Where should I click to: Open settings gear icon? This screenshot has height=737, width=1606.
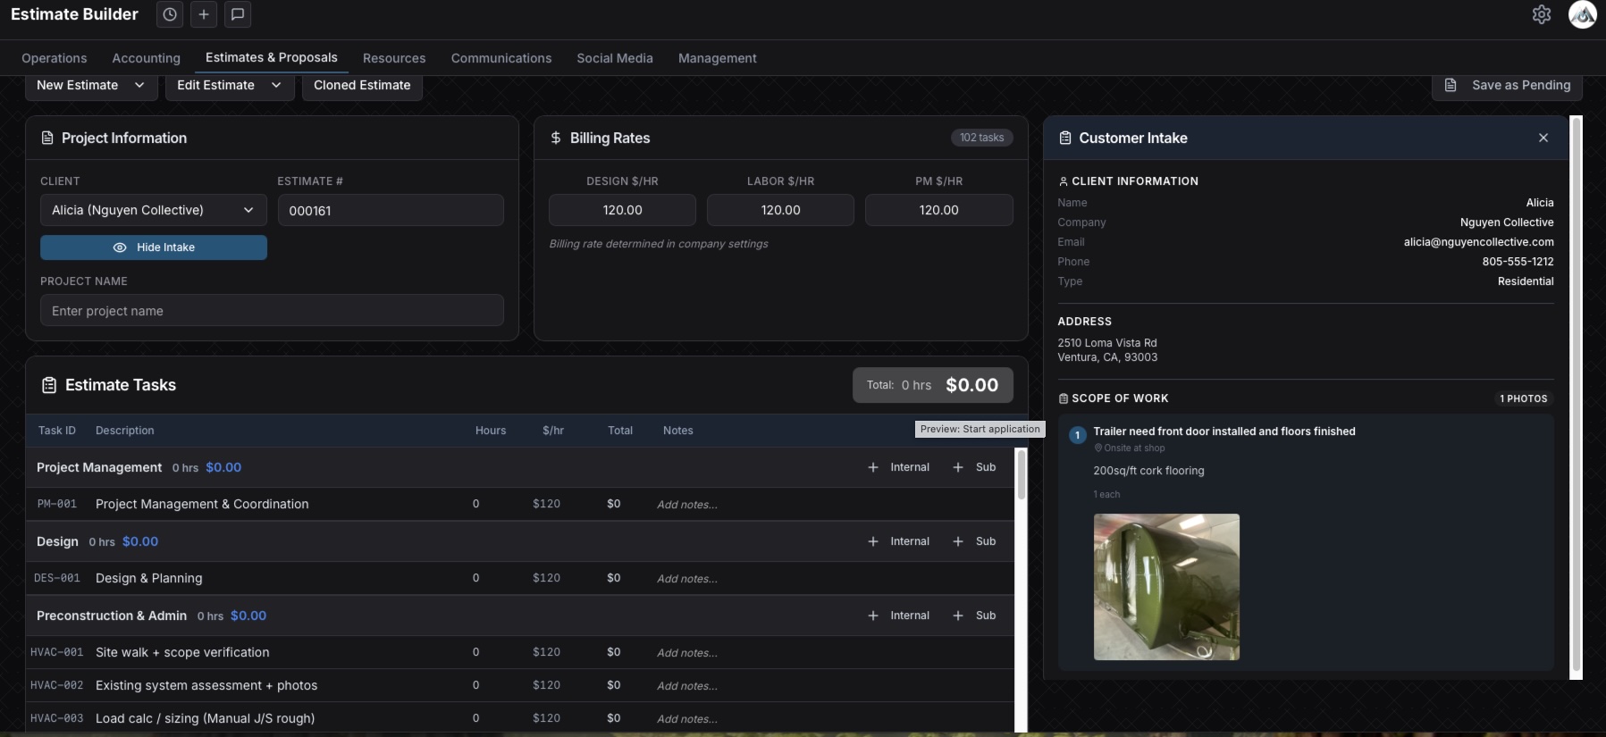1542,14
